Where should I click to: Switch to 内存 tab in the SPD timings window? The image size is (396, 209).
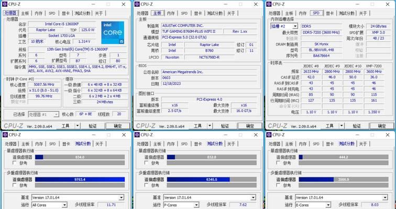pos(303,14)
